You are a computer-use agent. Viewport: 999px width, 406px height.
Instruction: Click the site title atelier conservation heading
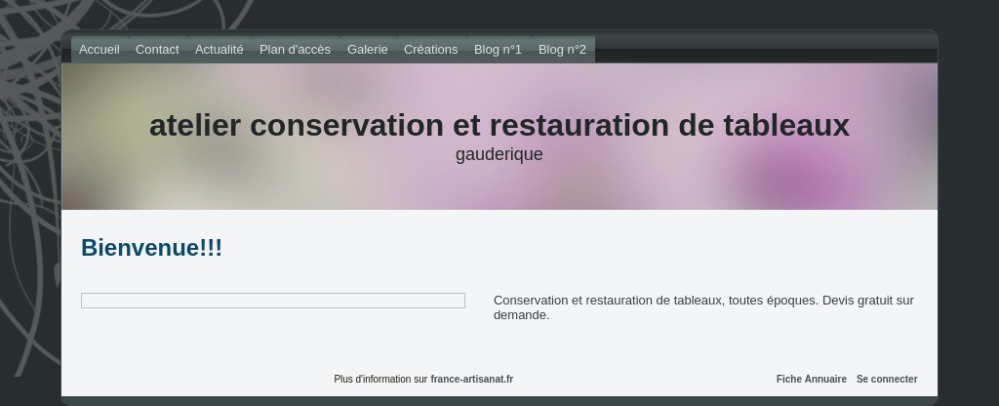point(499,125)
